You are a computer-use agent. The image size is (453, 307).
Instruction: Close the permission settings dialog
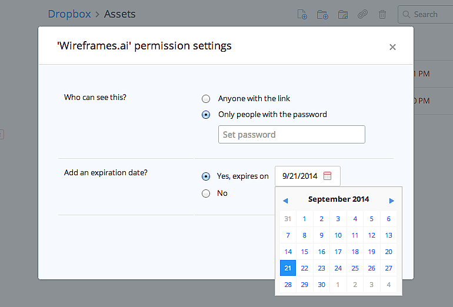click(x=392, y=47)
